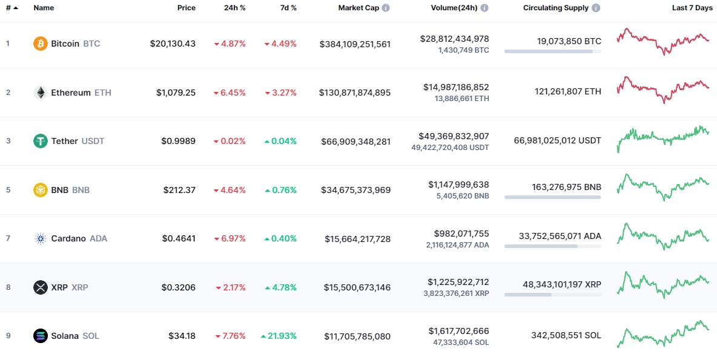This screenshot has height=357, width=717.
Task: Click Solana's 7-day price chart
Action: coord(663,333)
